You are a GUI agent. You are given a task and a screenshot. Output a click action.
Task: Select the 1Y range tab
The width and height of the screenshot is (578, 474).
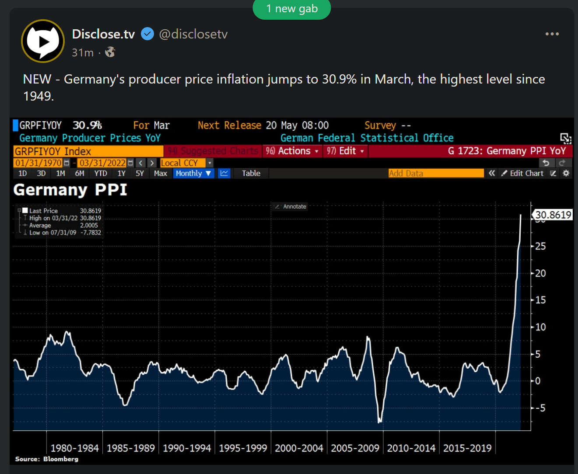pos(121,173)
